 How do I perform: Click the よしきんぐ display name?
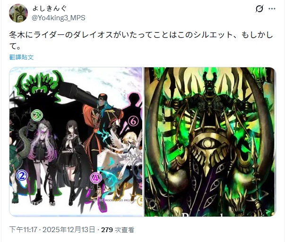[50, 8]
